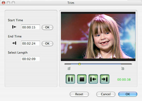Click the Start Time arrow icon
The width and height of the screenshot is (142, 101).
click(x=14, y=27)
